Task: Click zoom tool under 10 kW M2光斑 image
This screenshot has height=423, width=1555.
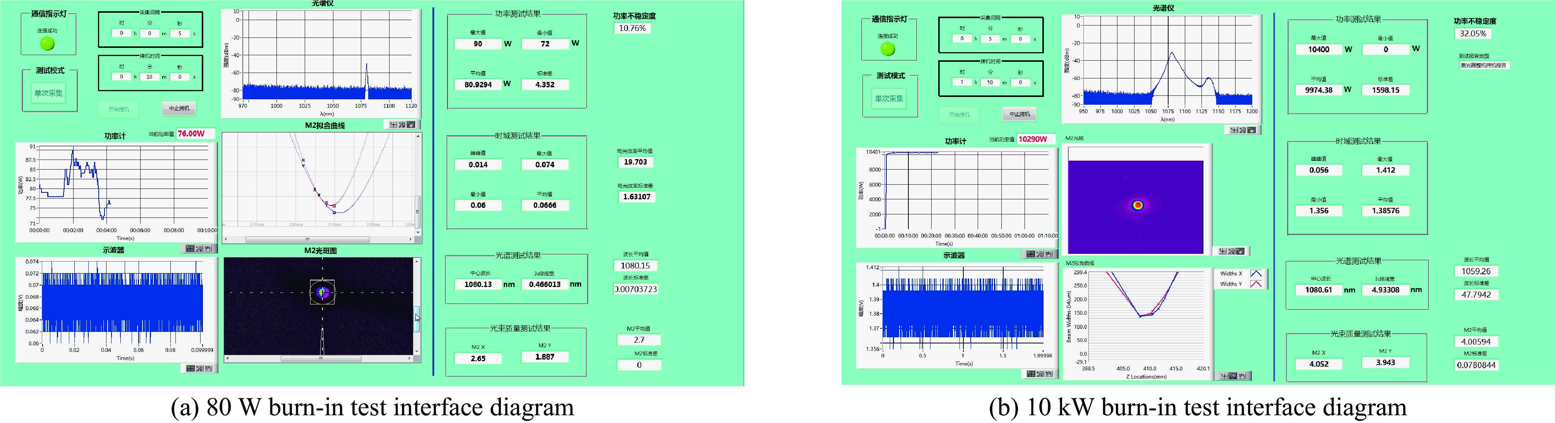Action: (1231, 251)
